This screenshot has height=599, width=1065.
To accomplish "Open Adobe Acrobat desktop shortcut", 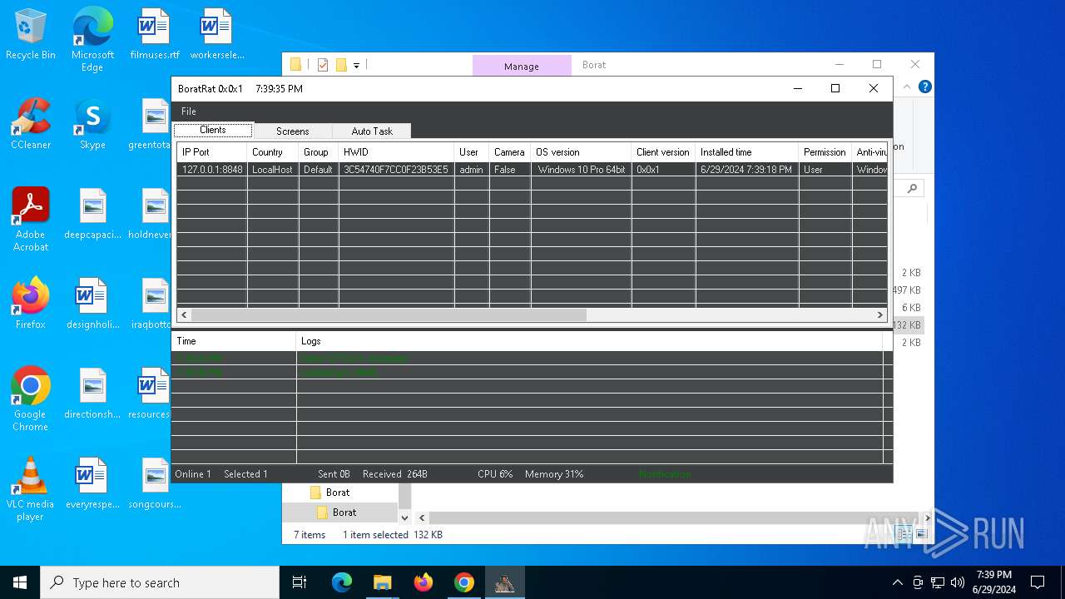I will 31,220.
